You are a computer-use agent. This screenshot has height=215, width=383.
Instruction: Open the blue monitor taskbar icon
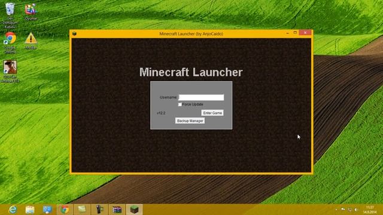coord(47,210)
